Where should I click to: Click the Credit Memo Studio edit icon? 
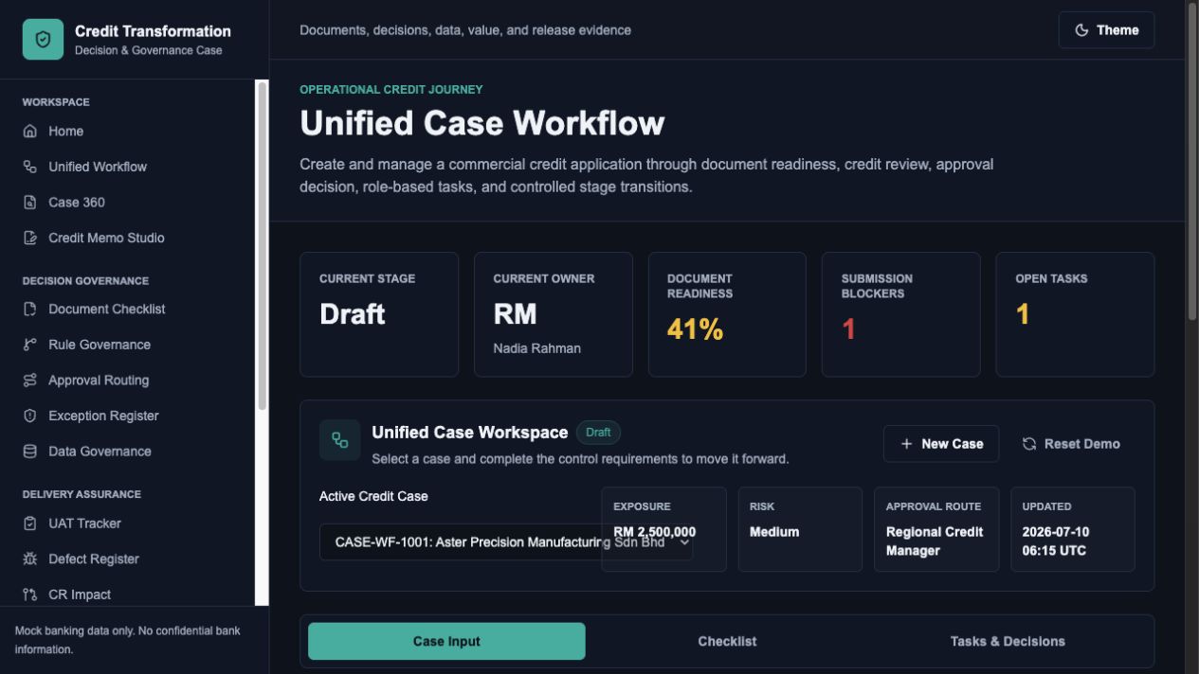point(30,239)
